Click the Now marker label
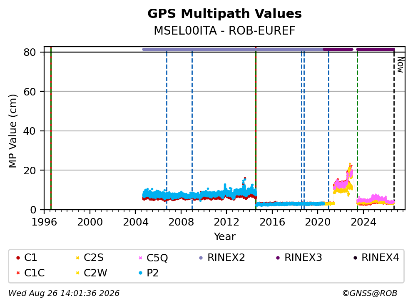The image size is (413, 306). pos(401,65)
